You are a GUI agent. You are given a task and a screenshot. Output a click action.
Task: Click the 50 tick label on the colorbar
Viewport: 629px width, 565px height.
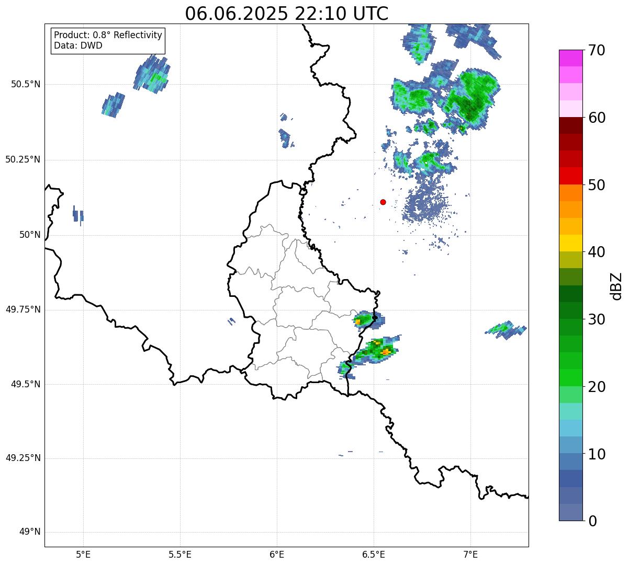tap(597, 185)
